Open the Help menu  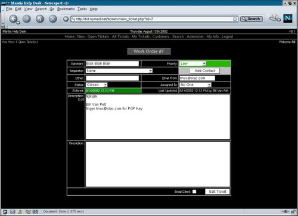point(94,9)
